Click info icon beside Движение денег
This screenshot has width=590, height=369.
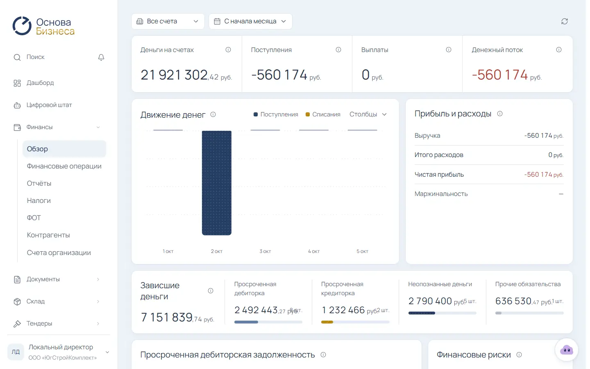213,114
